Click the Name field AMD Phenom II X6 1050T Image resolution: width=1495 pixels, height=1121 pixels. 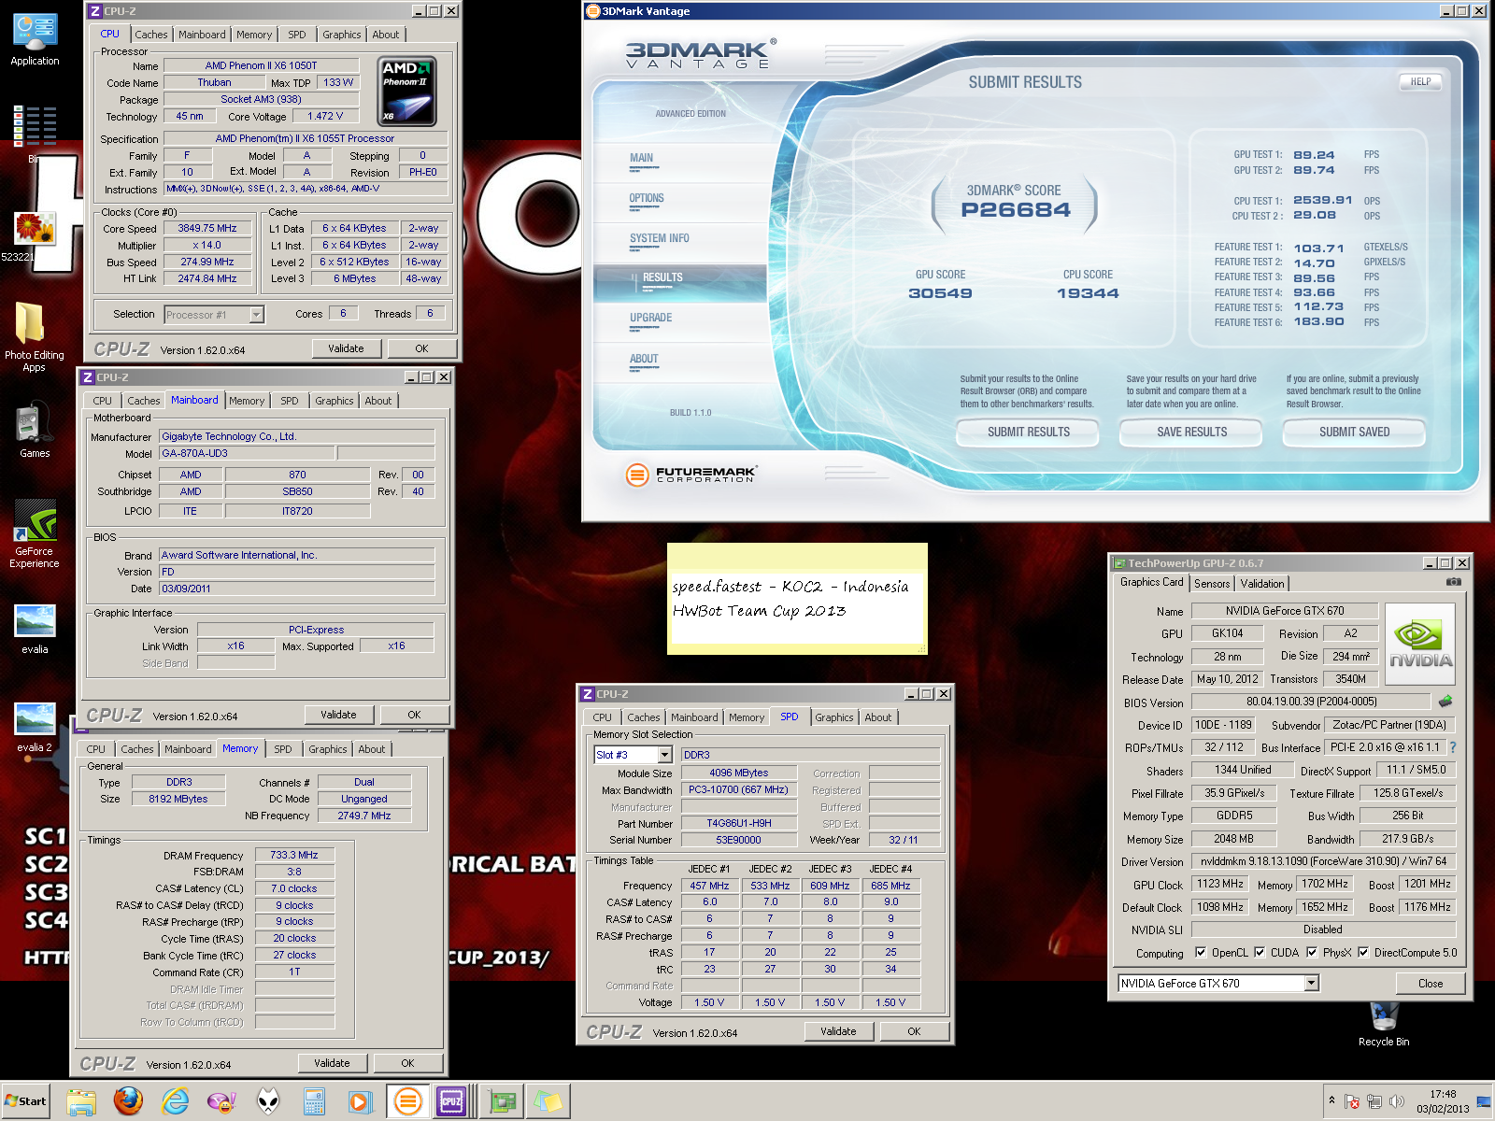(262, 65)
